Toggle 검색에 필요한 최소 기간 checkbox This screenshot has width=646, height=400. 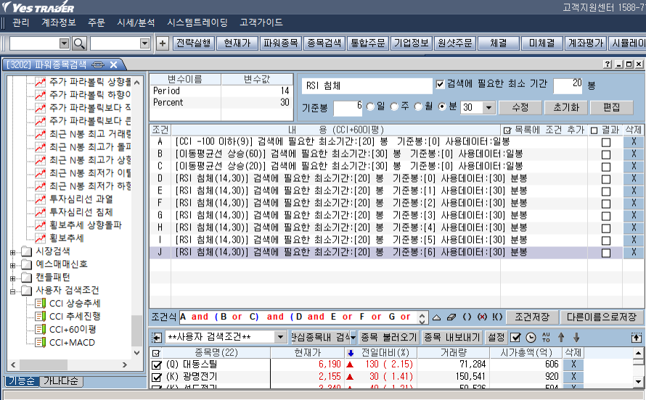(440, 85)
